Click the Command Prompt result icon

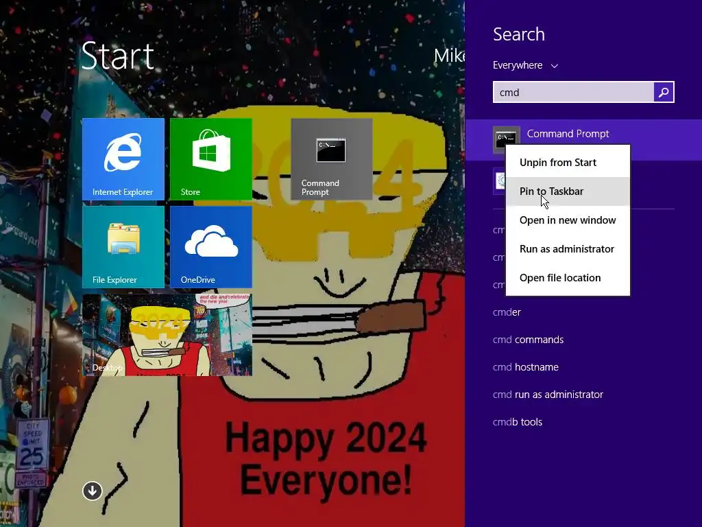(507, 139)
